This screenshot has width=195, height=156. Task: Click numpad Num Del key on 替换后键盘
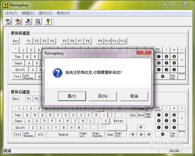click(x=174, y=134)
